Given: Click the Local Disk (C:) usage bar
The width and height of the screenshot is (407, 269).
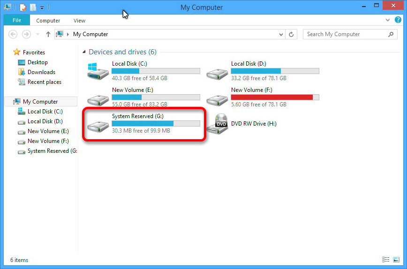Looking at the screenshot, I should tap(156, 71).
